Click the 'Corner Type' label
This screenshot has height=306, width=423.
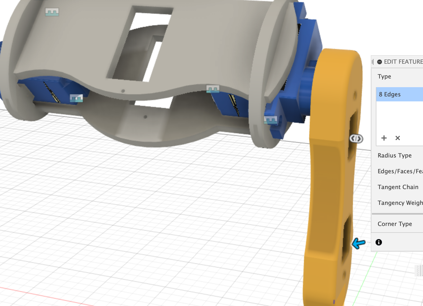click(x=395, y=224)
